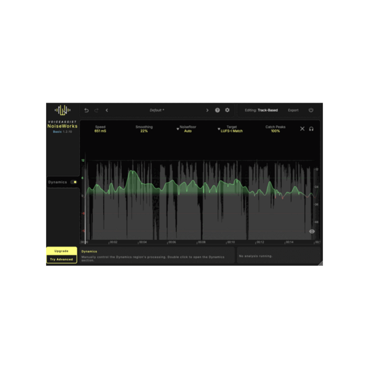Toggle the eye visibility icon

(312, 231)
